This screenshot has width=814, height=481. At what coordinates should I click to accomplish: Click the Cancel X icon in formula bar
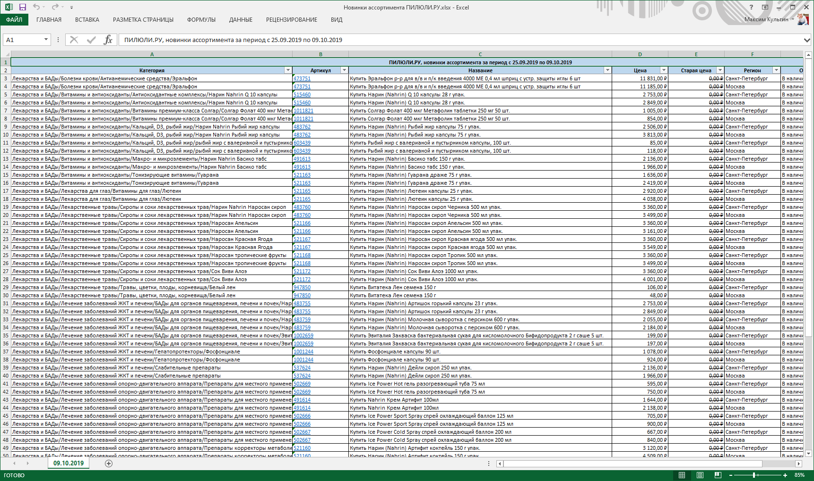tap(74, 40)
